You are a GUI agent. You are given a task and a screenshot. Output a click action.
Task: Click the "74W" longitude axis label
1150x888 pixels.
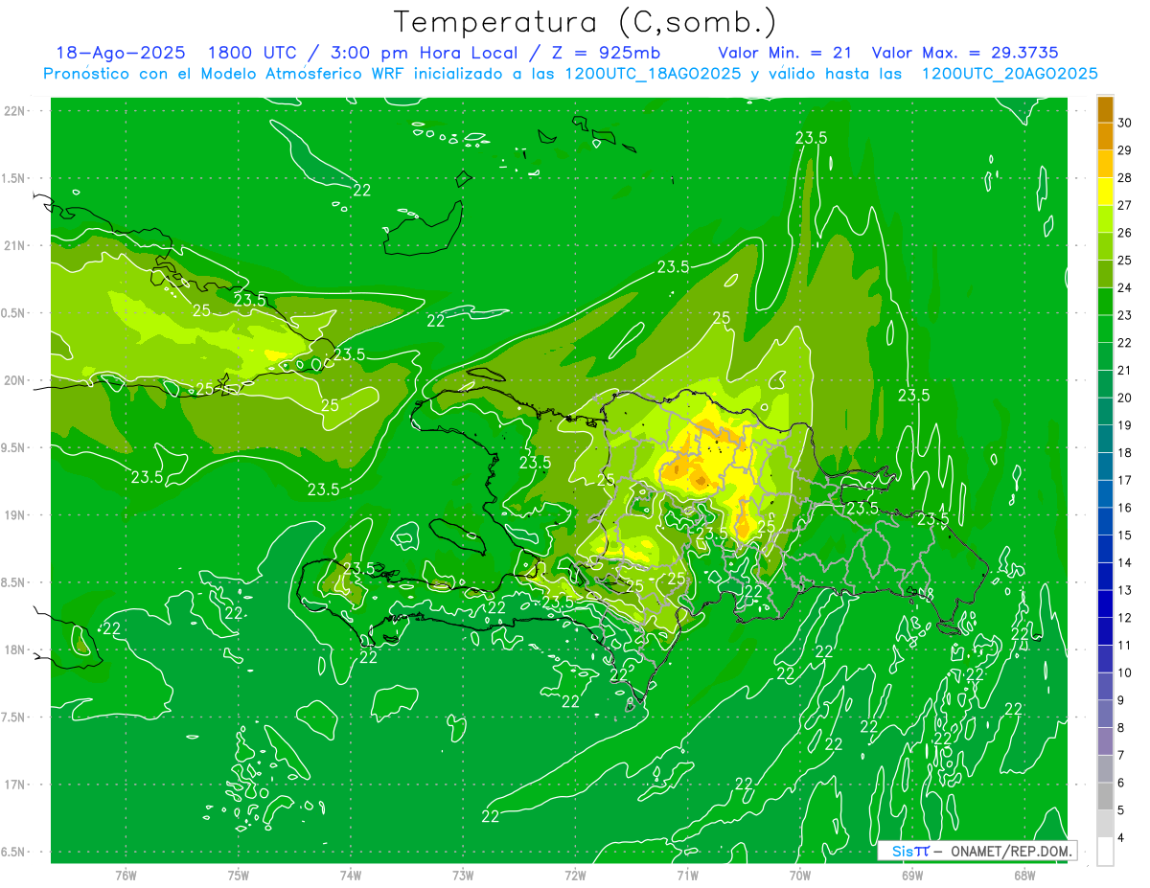tap(351, 875)
